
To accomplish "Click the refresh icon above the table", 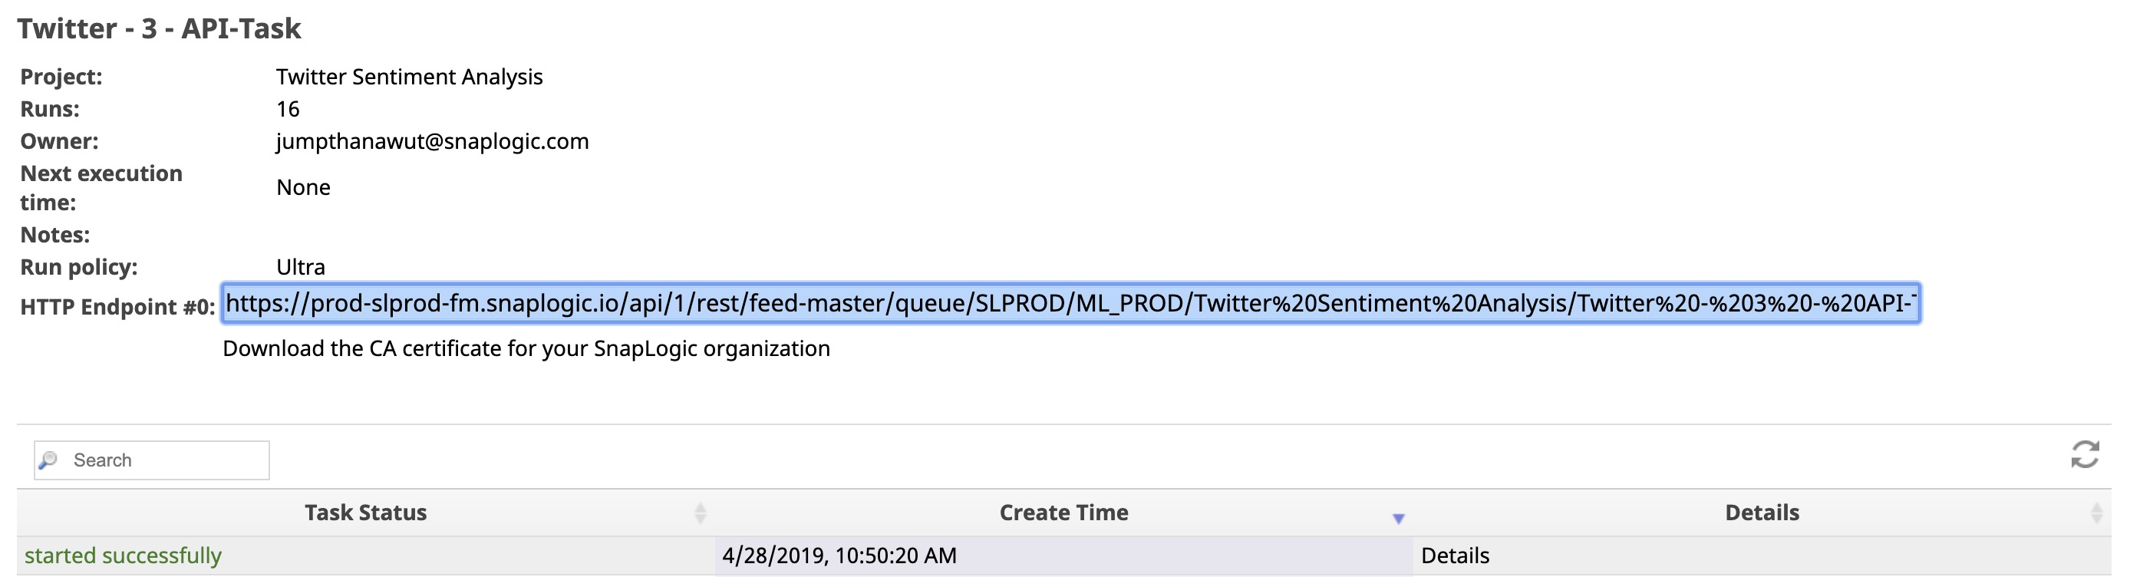I will click(x=2085, y=453).
